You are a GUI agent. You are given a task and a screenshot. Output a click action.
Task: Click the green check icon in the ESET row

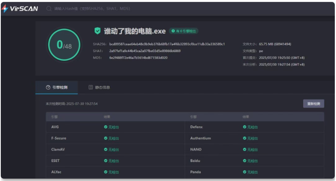pos(106,161)
